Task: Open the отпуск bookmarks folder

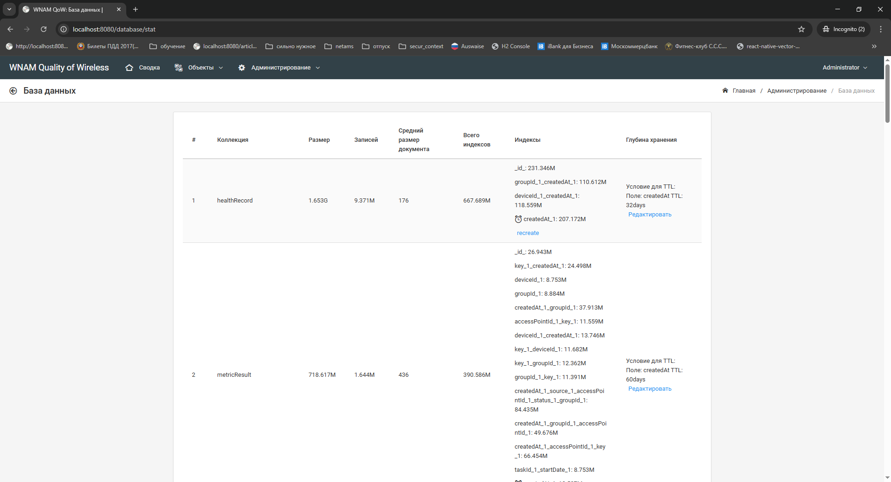Action: 376,46
